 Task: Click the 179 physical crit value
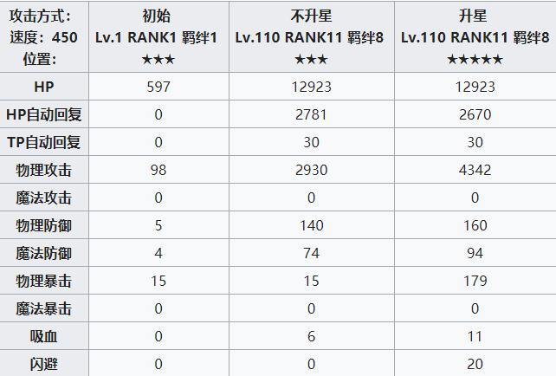point(475,281)
